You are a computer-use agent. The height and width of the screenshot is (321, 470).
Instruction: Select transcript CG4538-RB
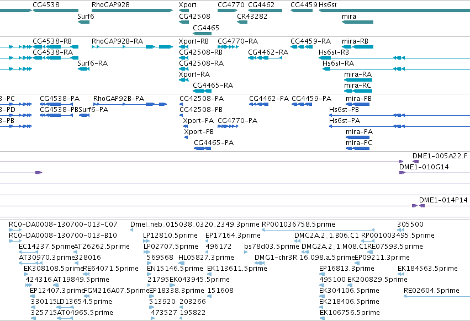coord(52,41)
